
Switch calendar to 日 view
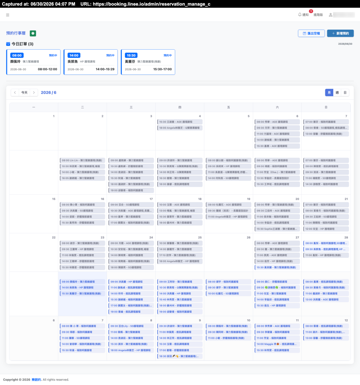[345, 92]
